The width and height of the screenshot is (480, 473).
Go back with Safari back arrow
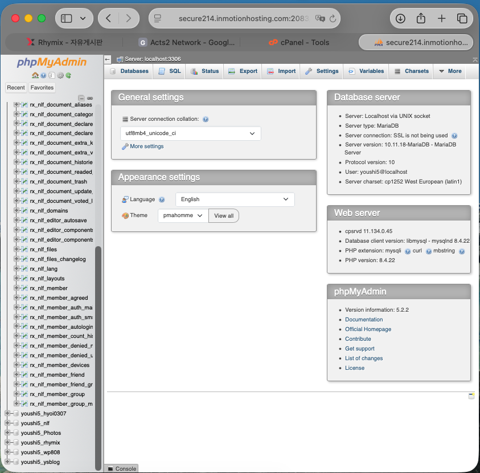point(108,18)
